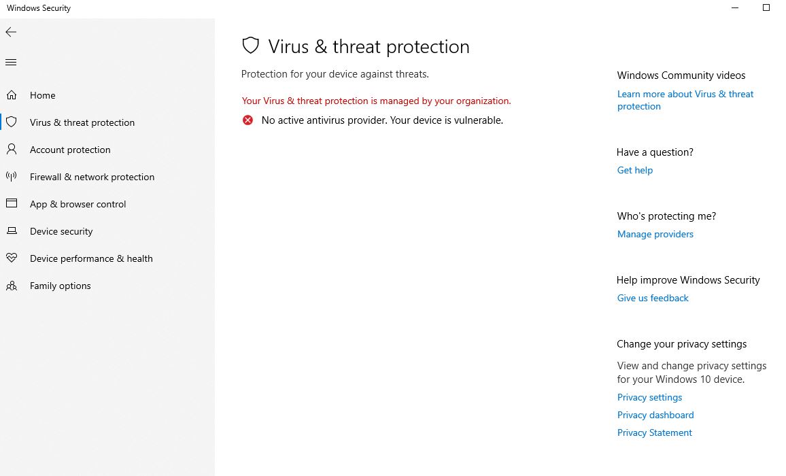The image size is (786, 476).
Task: Open the Privacy settings link
Action: click(x=649, y=397)
